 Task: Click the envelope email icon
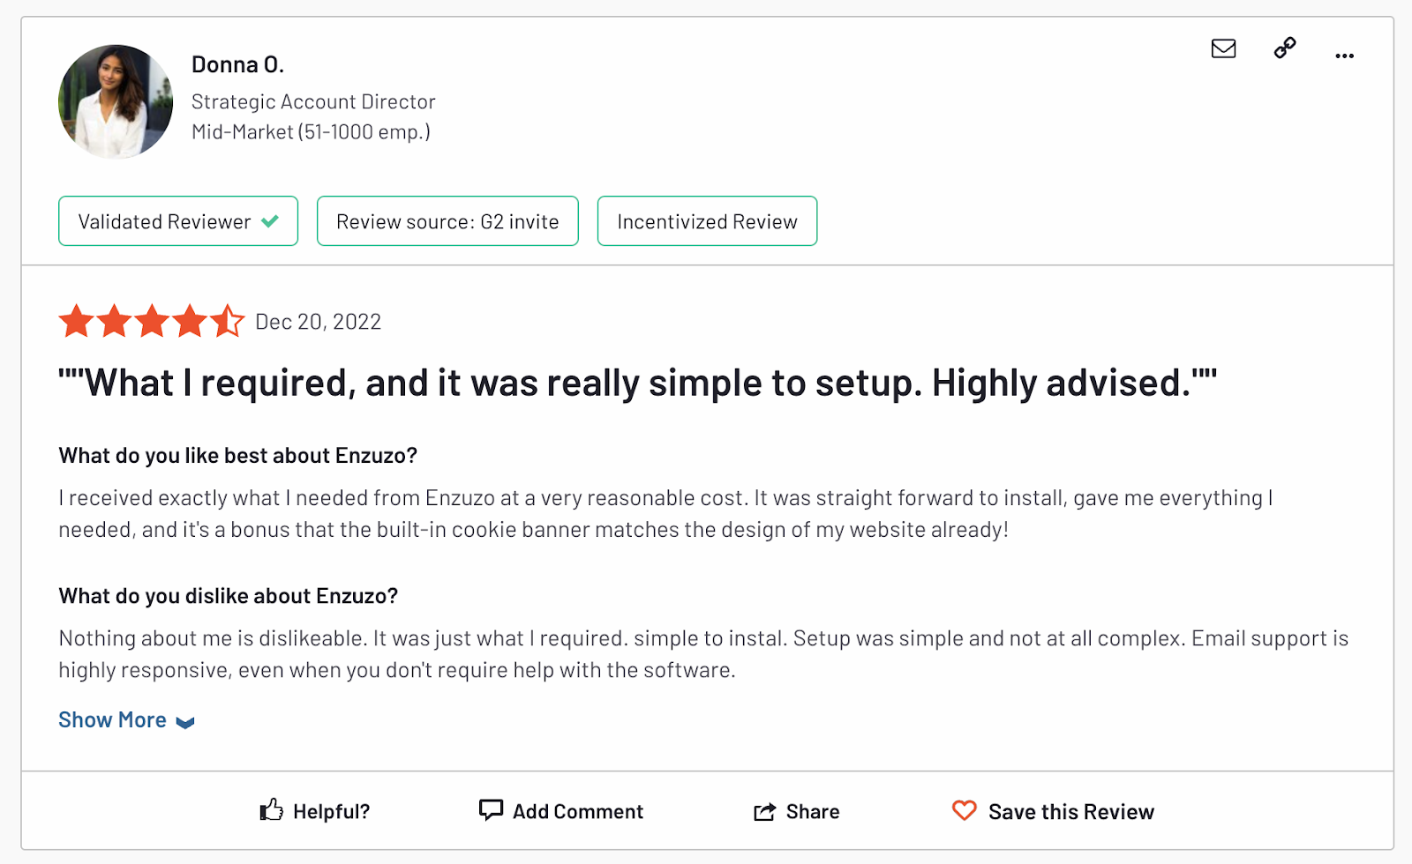pyautogui.click(x=1223, y=48)
